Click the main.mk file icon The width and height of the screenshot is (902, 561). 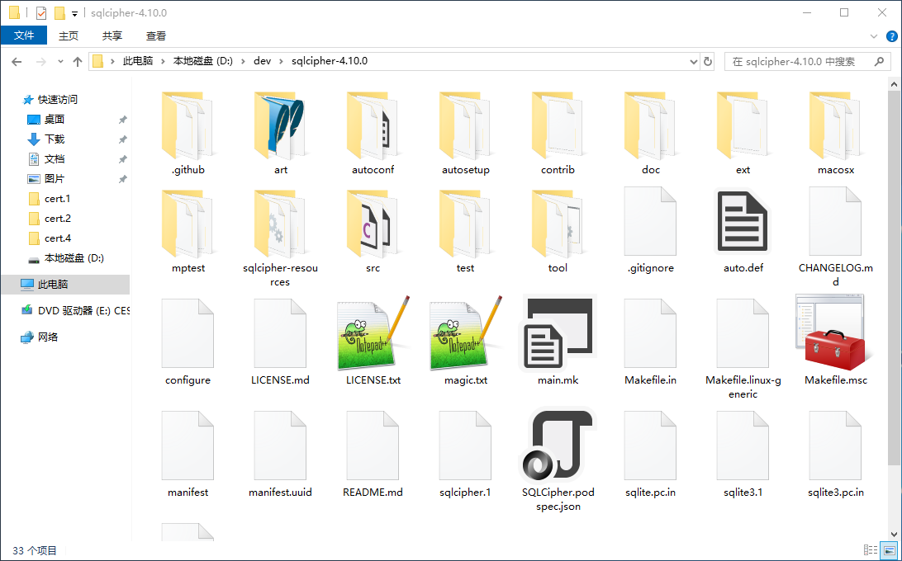pos(558,332)
